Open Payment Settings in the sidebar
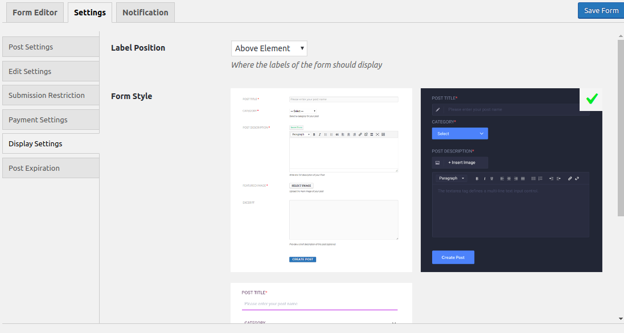624x333 pixels. click(x=51, y=120)
